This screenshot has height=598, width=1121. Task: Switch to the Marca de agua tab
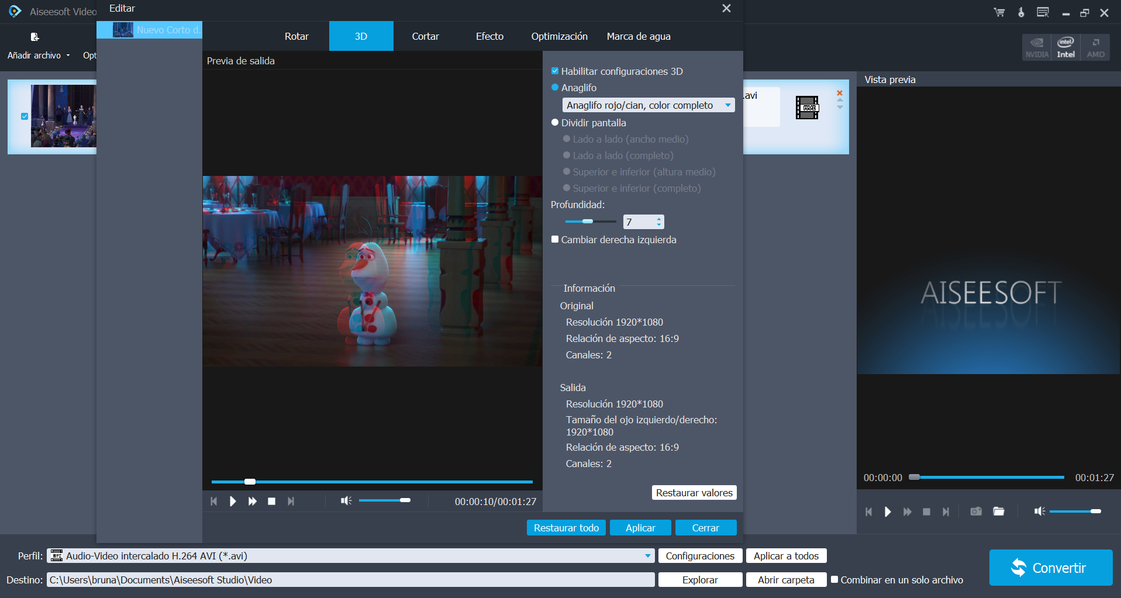click(639, 36)
